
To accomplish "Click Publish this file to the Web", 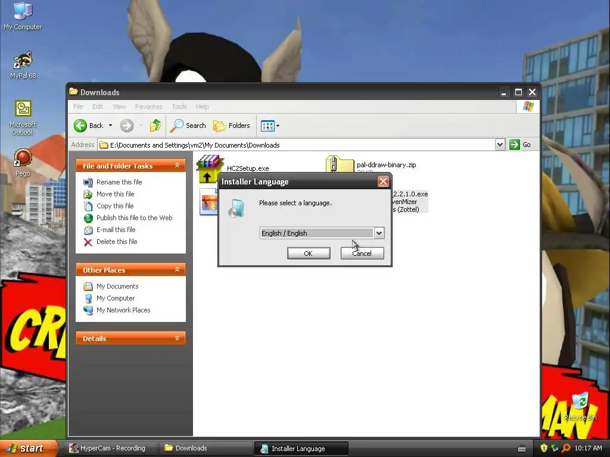I will 134,218.
